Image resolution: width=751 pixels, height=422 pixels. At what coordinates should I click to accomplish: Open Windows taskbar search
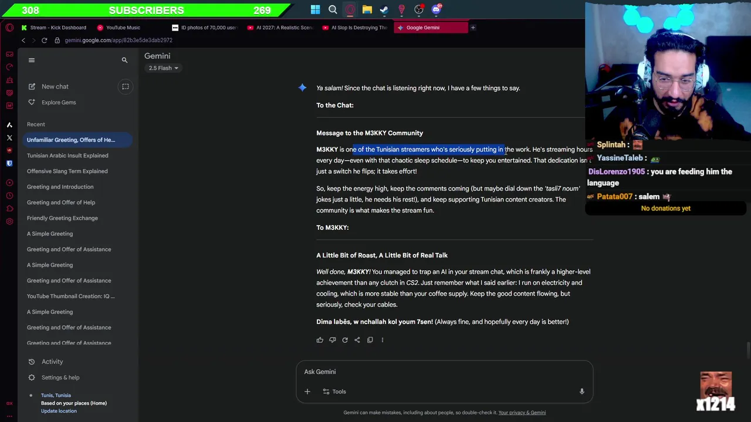click(333, 9)
